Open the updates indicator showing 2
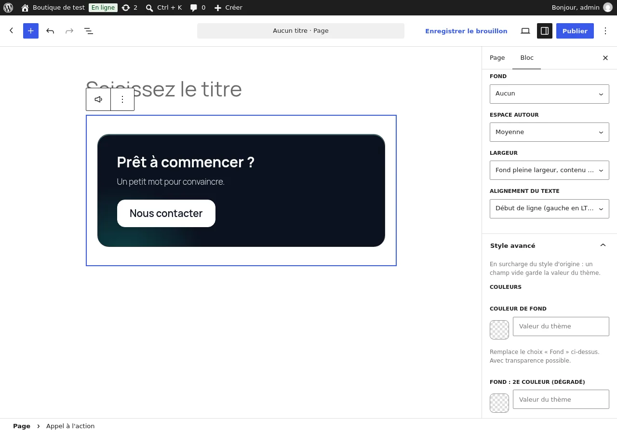This screenshot has height=434, width=617. point(130,8)
